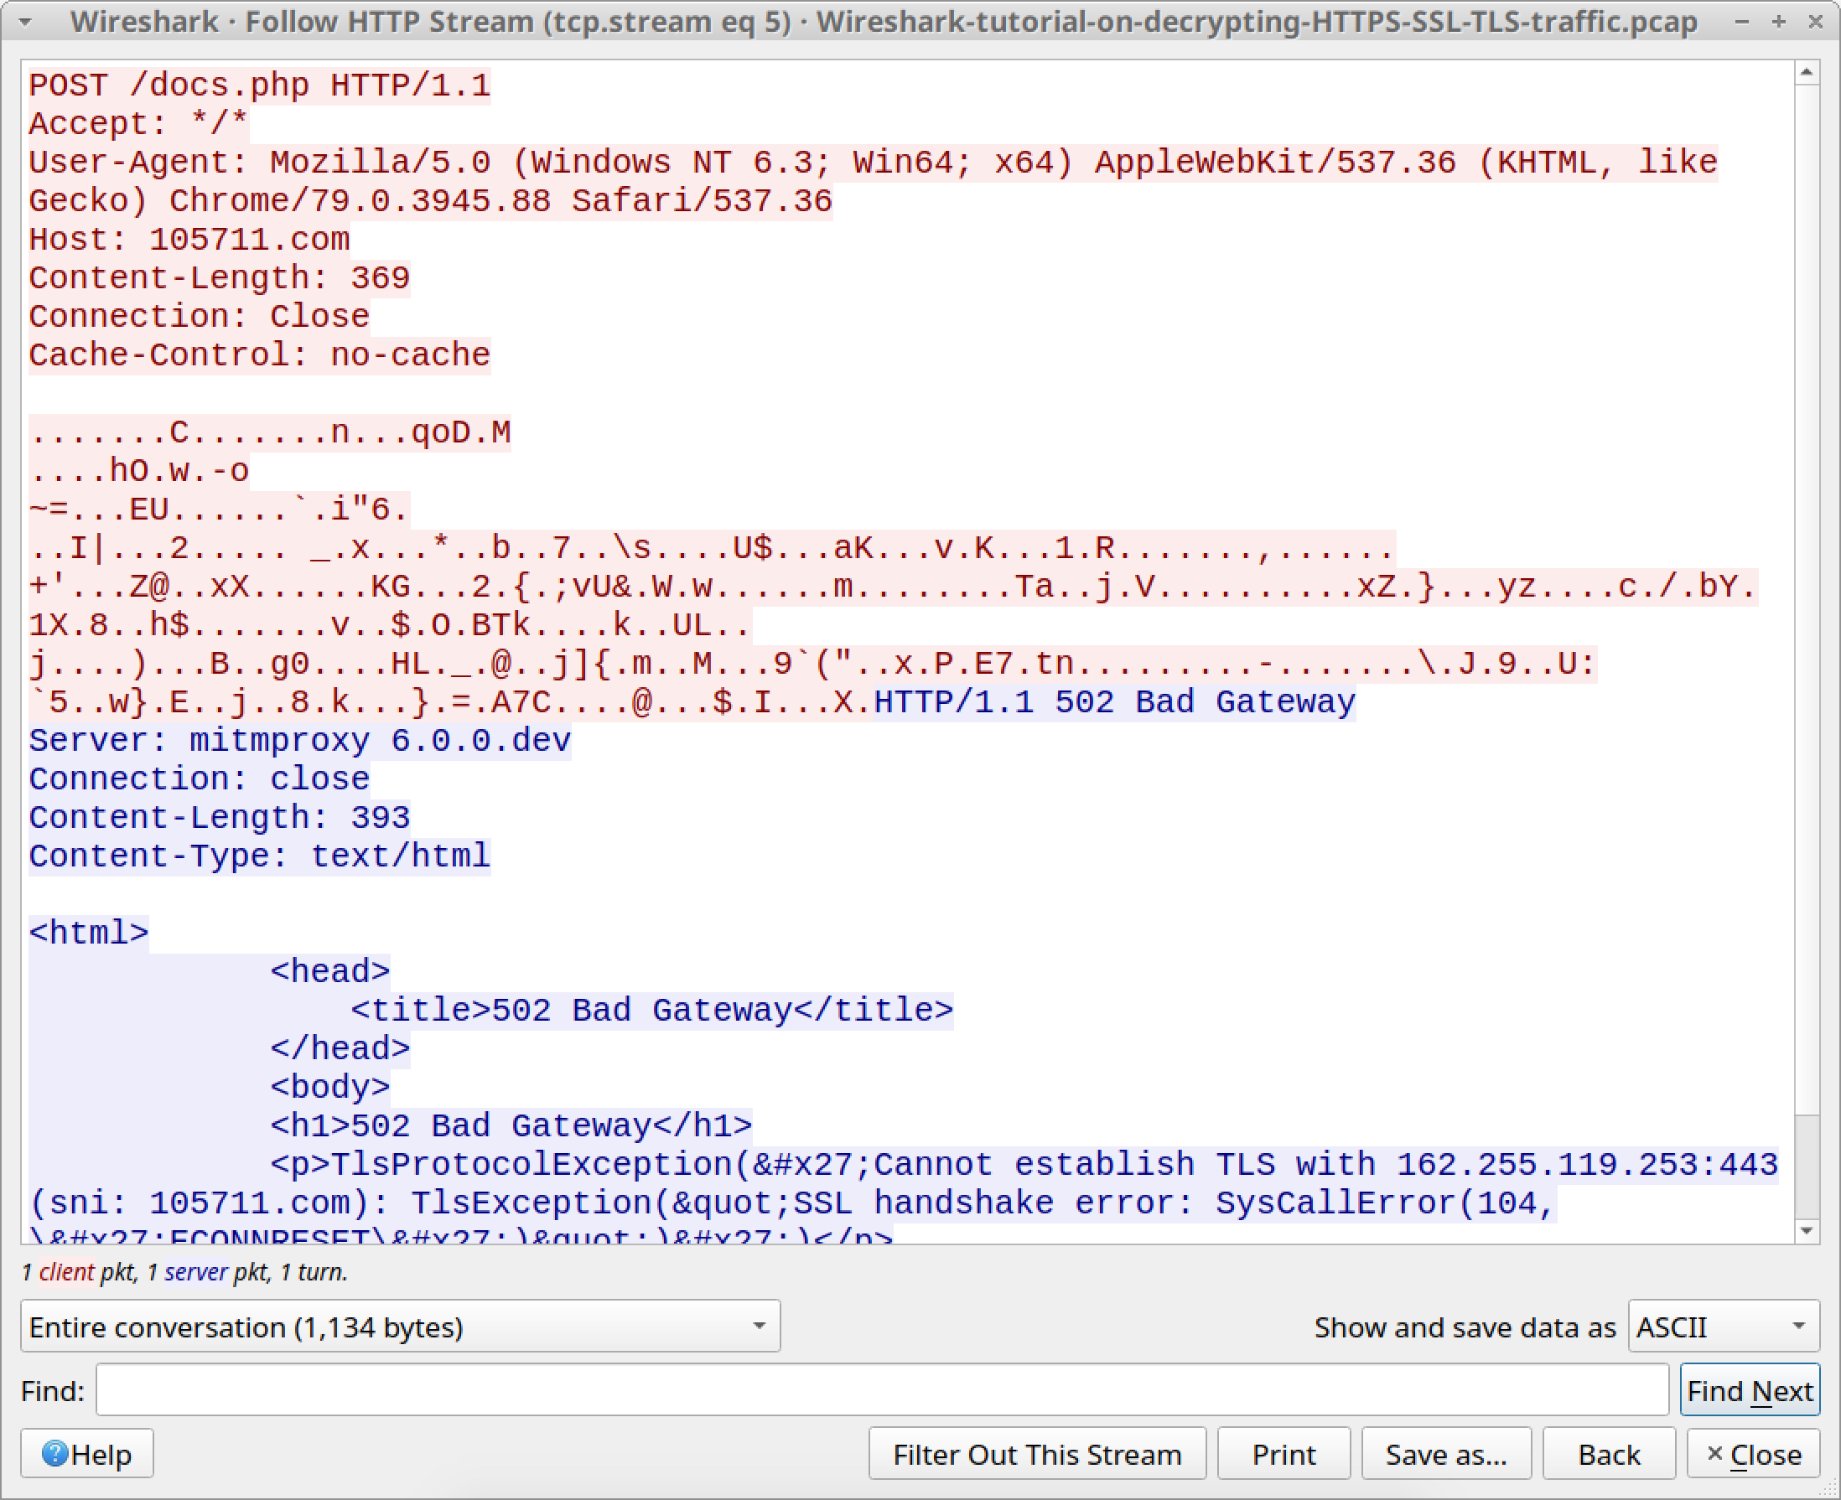Open the Entire conversation stream selector
The width and height of the screenshot is (1841, 1500).
coord(397,1327)
